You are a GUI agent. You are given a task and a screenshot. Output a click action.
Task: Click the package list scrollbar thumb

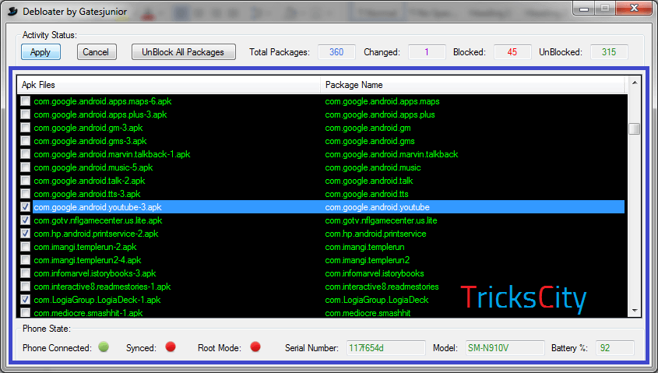pos(635,128)
